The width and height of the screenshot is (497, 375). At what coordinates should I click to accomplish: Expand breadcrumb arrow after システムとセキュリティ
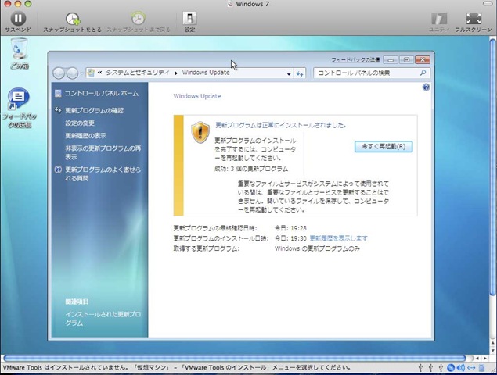click(176, 73)
